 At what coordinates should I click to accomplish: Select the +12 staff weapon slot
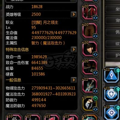click(x=90, y=85)
